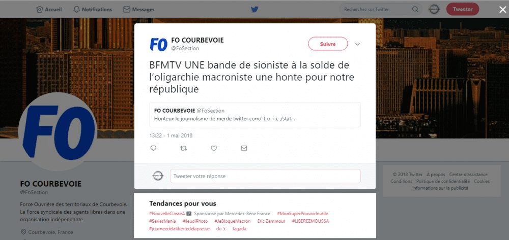This screenshot has width=509, height=240.
Task: Click the Tweeter button
Action: (463, 9)
